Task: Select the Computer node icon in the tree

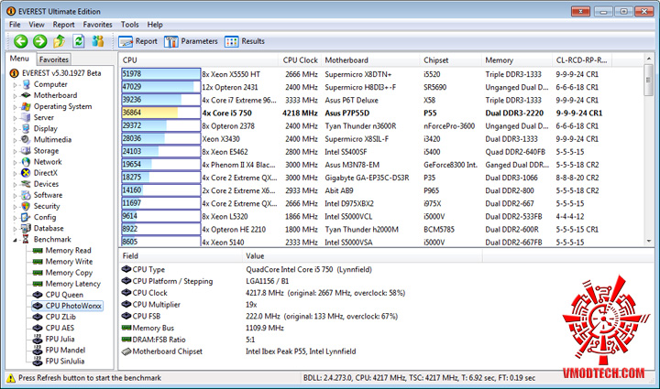Action: pos(26,84)
